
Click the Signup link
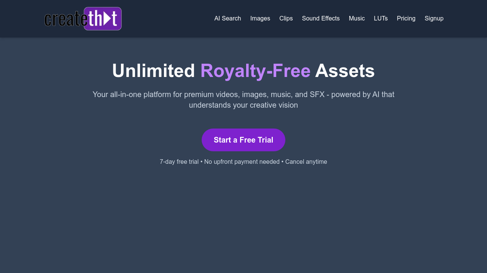pyautogui.click(x=434, y=19)
